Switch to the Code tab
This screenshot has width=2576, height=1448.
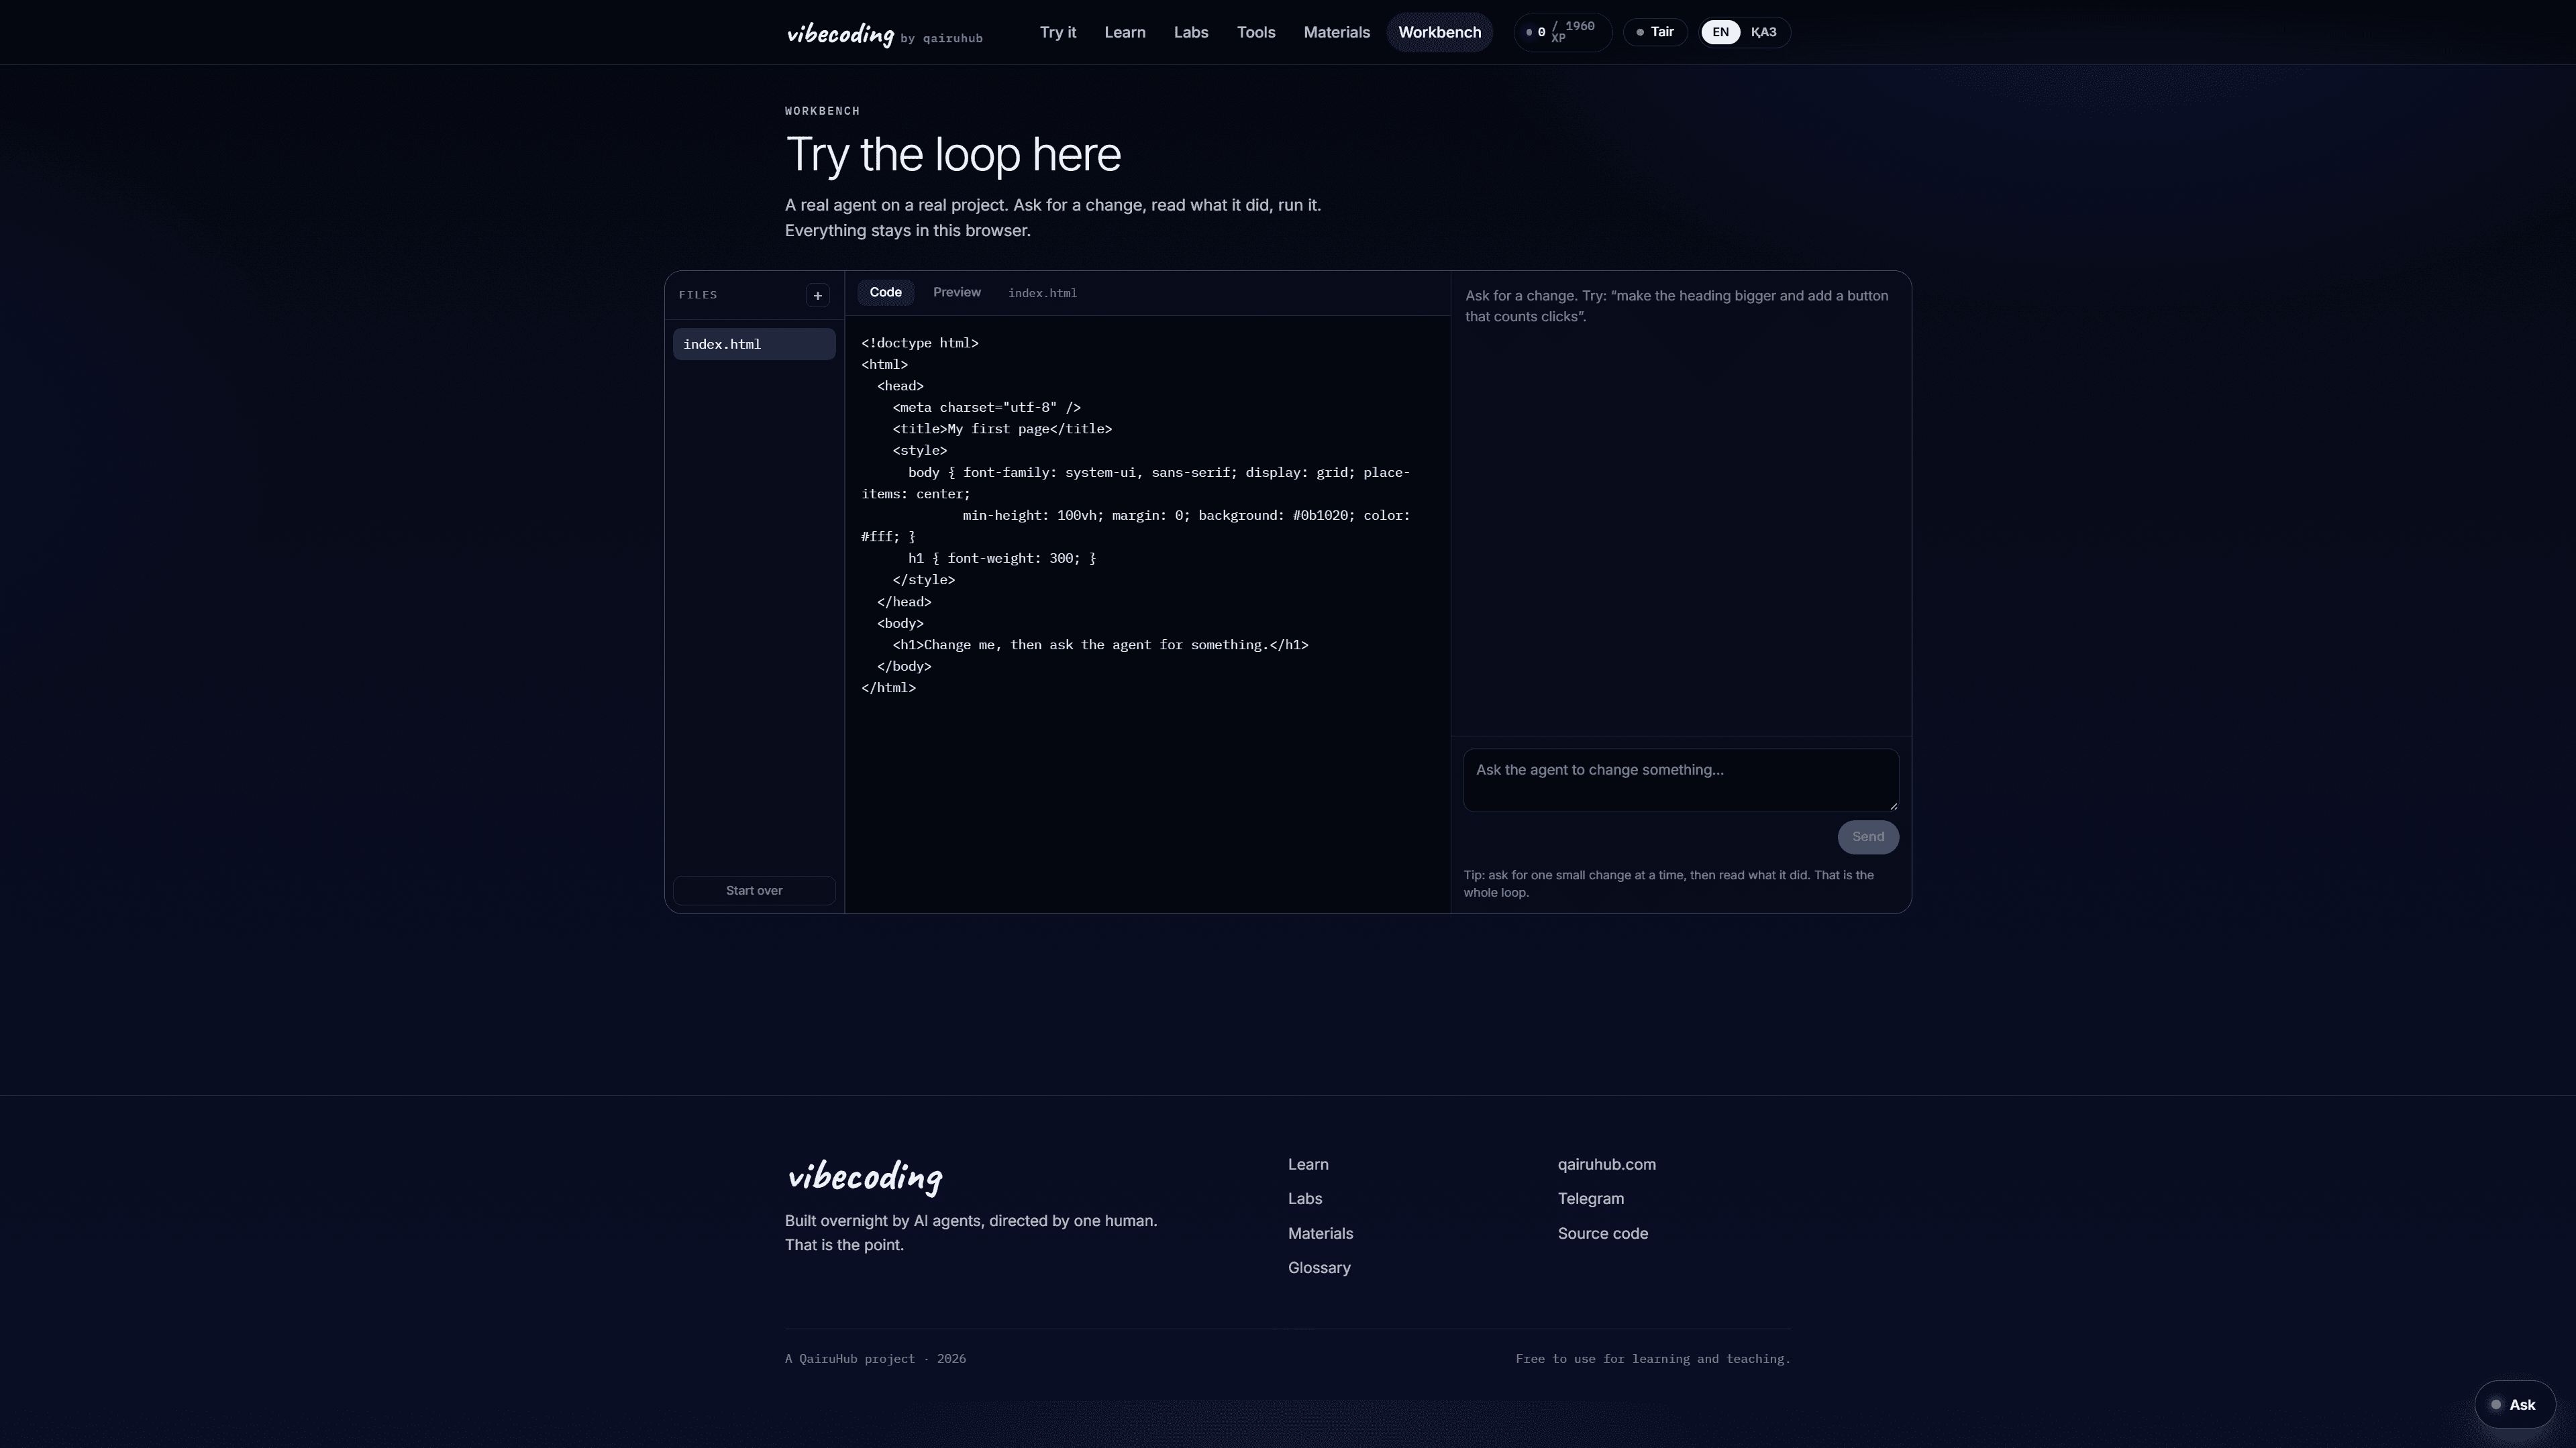885,293
